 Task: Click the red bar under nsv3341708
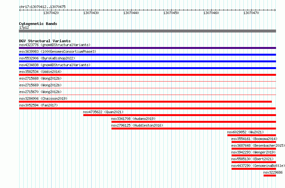[x=194, y=122]
